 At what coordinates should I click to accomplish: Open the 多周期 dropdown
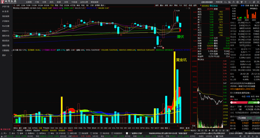(98, 5)
